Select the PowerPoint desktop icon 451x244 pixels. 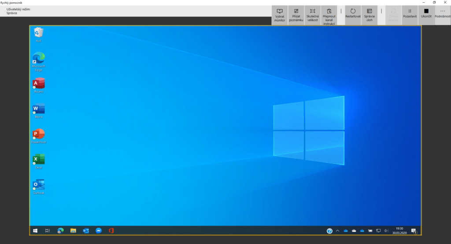pos(39,135)
